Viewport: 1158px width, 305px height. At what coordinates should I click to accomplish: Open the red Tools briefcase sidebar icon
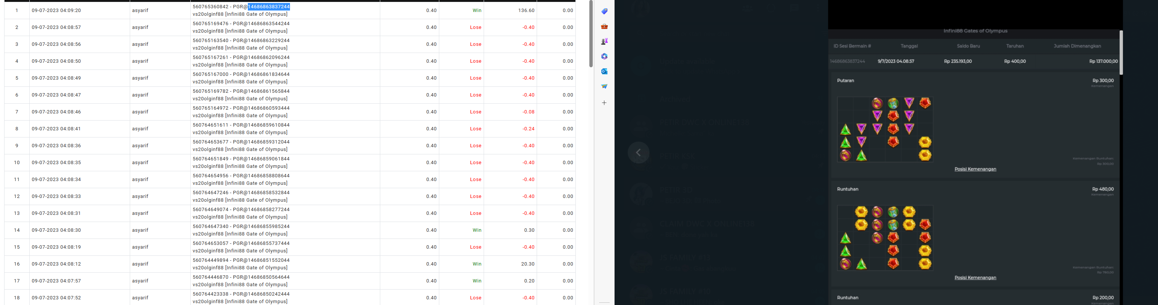(604, 27)
